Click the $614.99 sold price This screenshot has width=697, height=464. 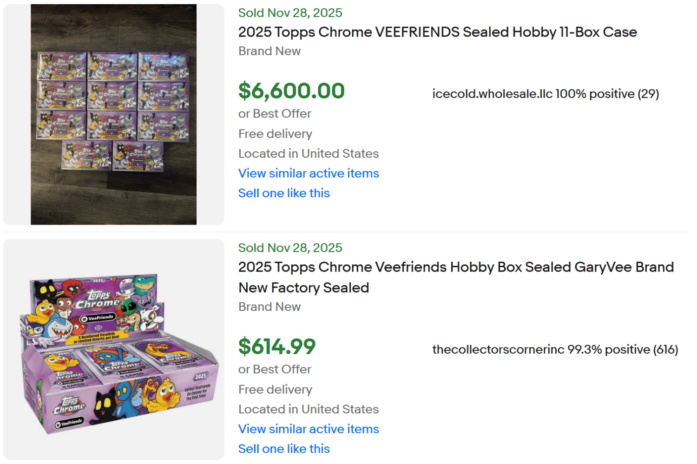point(276,347)
